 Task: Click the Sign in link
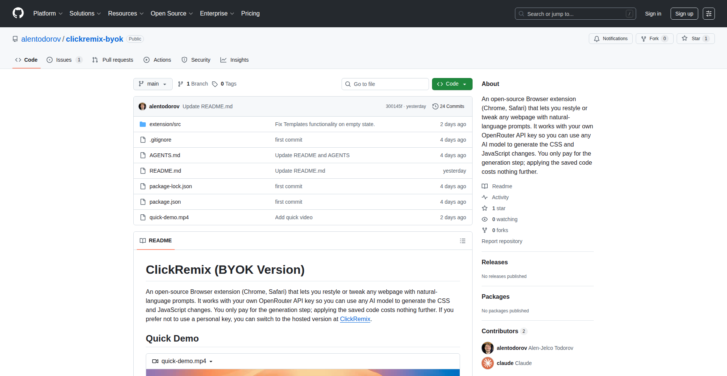pyautogui.click(x=653, y=14)
